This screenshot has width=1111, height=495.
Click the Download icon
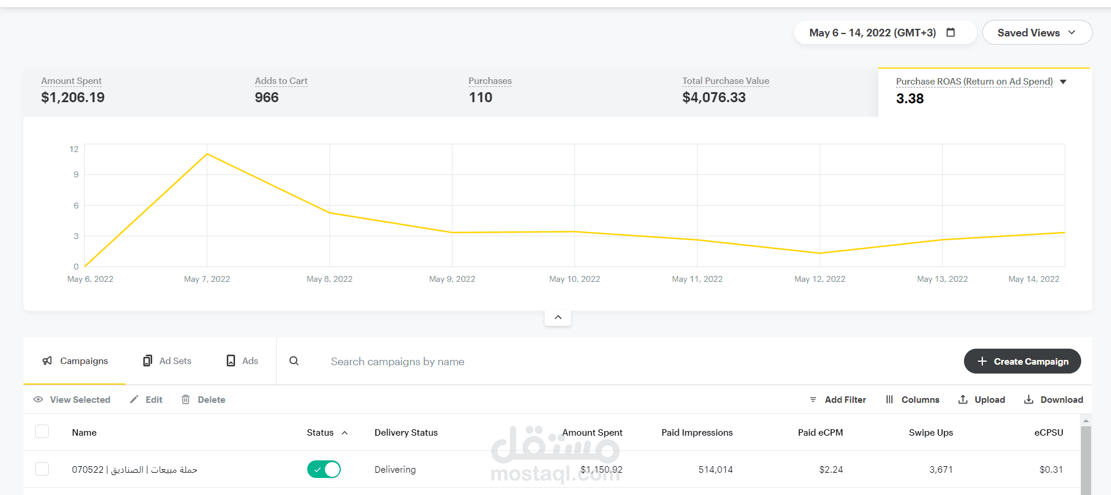tap(1029, 399)
